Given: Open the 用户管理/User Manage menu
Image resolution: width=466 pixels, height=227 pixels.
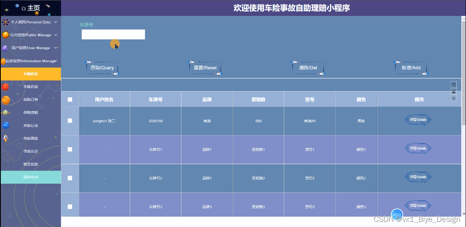Looking at the screenshot, I should pyautogui.click(x=31, y=48).
